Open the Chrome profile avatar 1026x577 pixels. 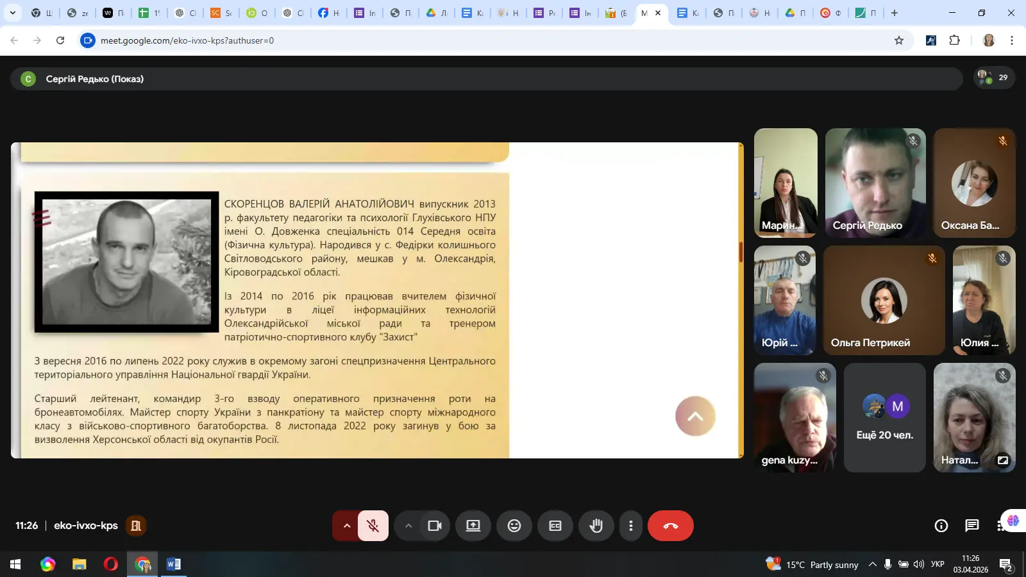(989, 40)
